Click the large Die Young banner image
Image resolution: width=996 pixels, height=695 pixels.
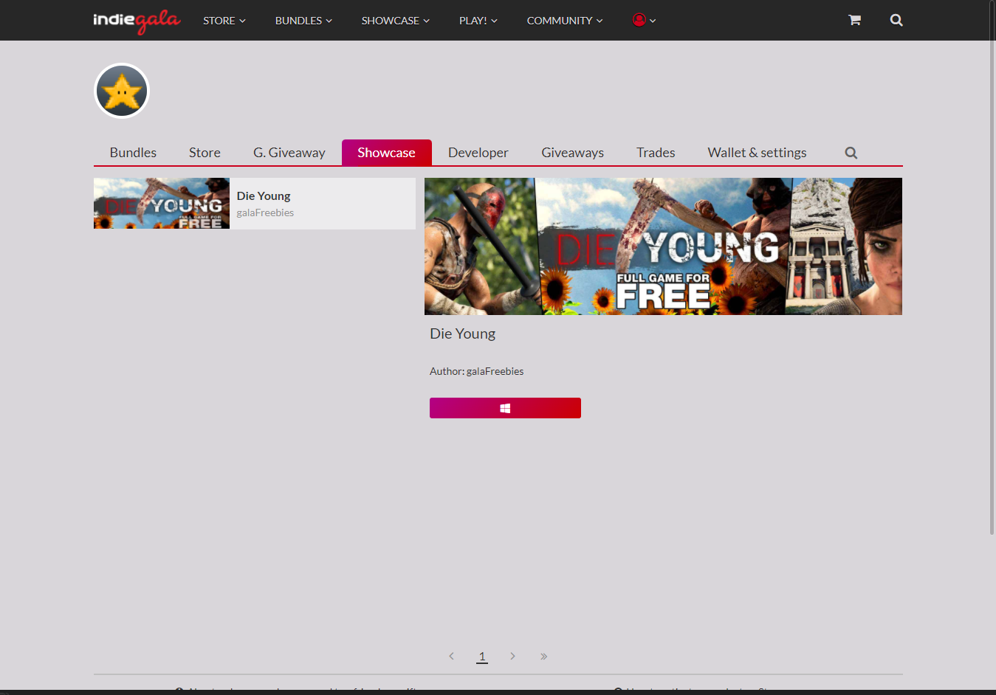click(x=663, y=246)
